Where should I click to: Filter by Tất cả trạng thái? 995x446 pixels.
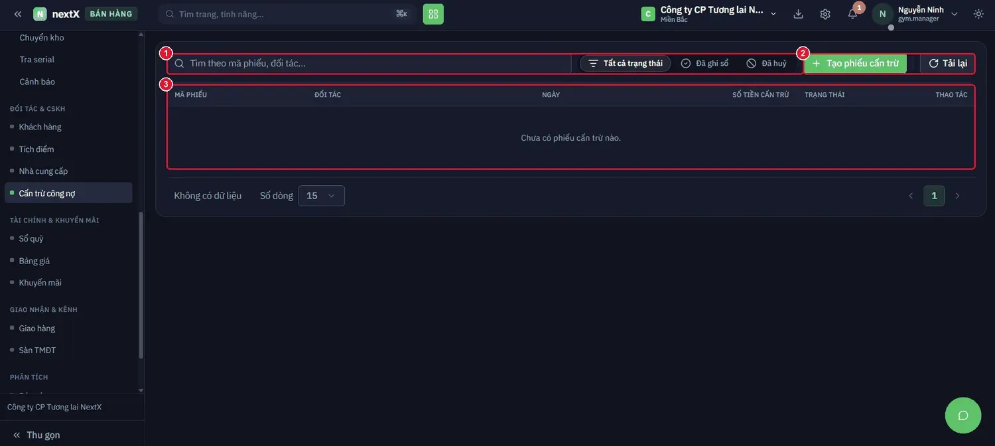[x=626, y=63]
